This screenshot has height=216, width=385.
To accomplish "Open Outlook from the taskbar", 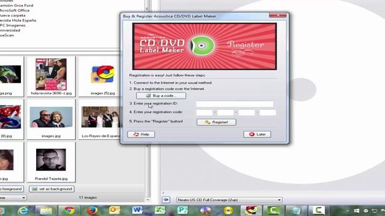I will (x=115, y=211).
